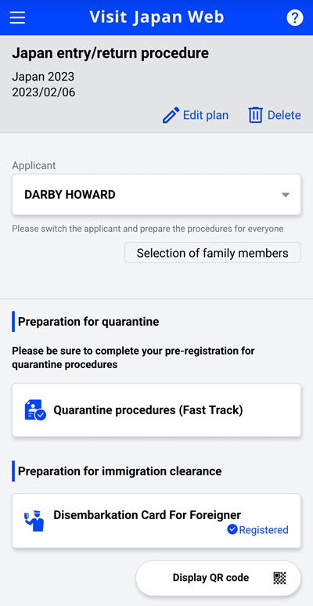This screenshot has height=606, width=313.
Task: Open Selection of family members
Action: pos(213,253)
